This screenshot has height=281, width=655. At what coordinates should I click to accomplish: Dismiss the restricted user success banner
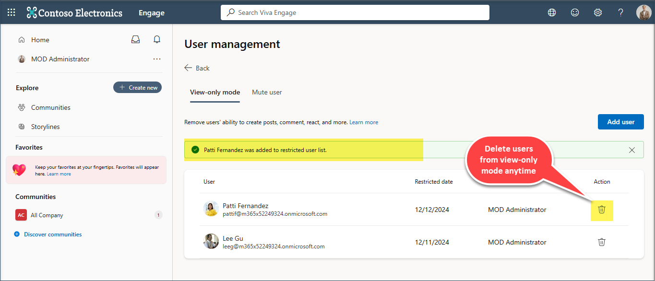pyautogui.click(x=632, y=150)
